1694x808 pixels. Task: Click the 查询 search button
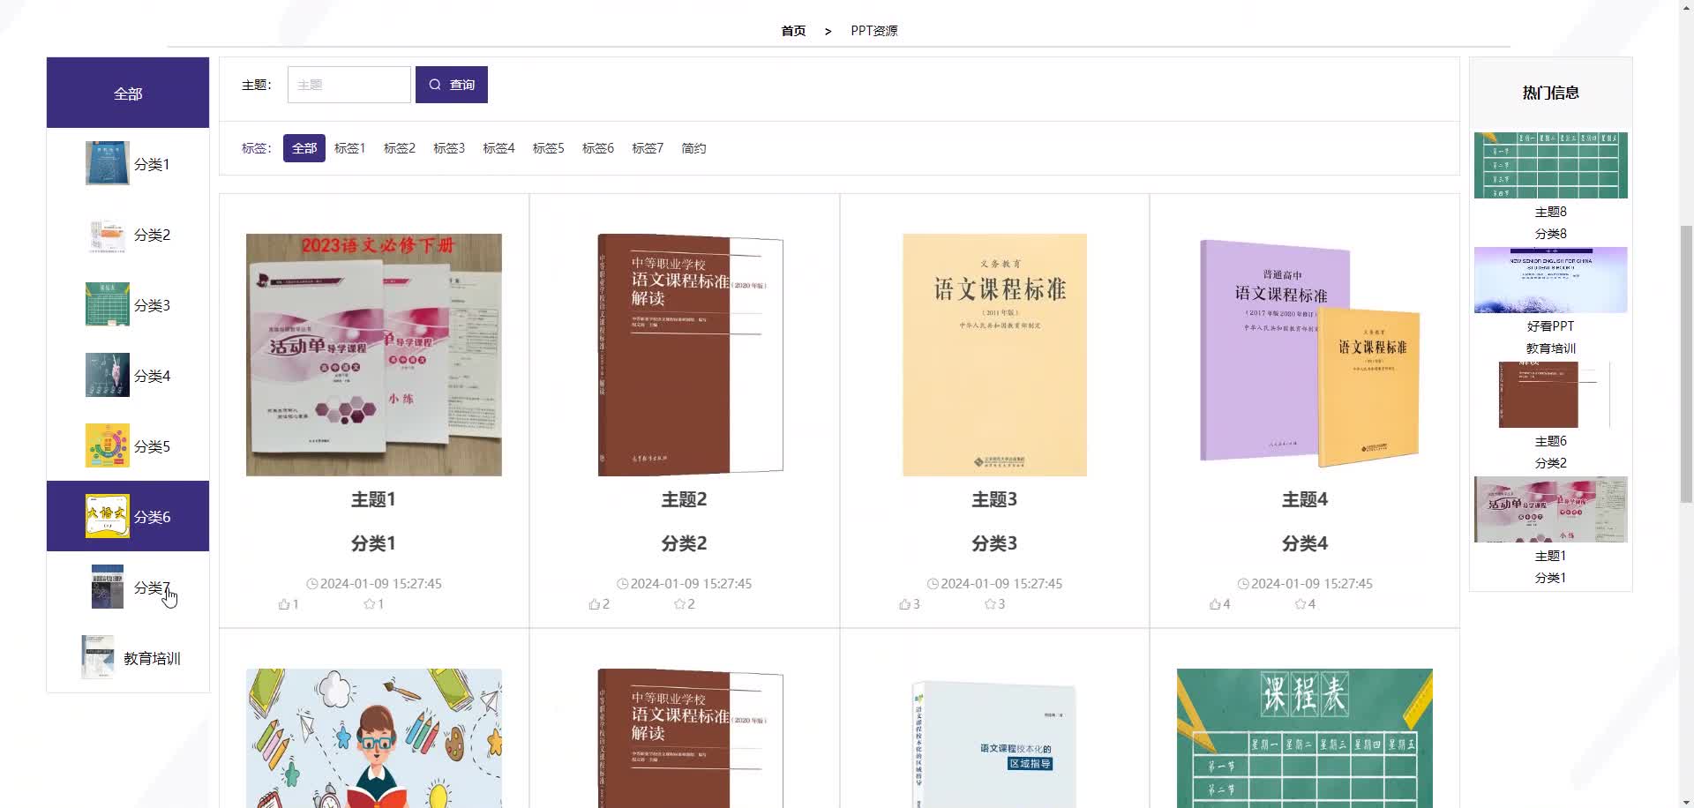point(452,85)
